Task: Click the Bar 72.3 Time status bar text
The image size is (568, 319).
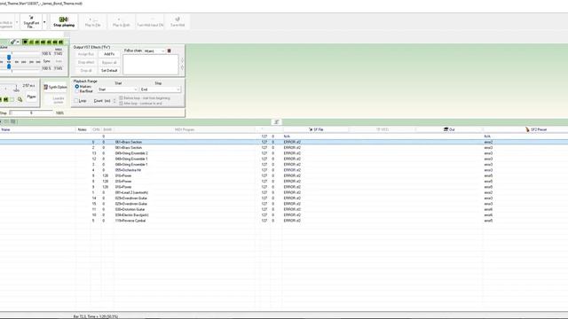Action: click(95, 316)
